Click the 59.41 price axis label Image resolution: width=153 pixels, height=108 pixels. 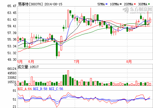click(x=12, y=26)
